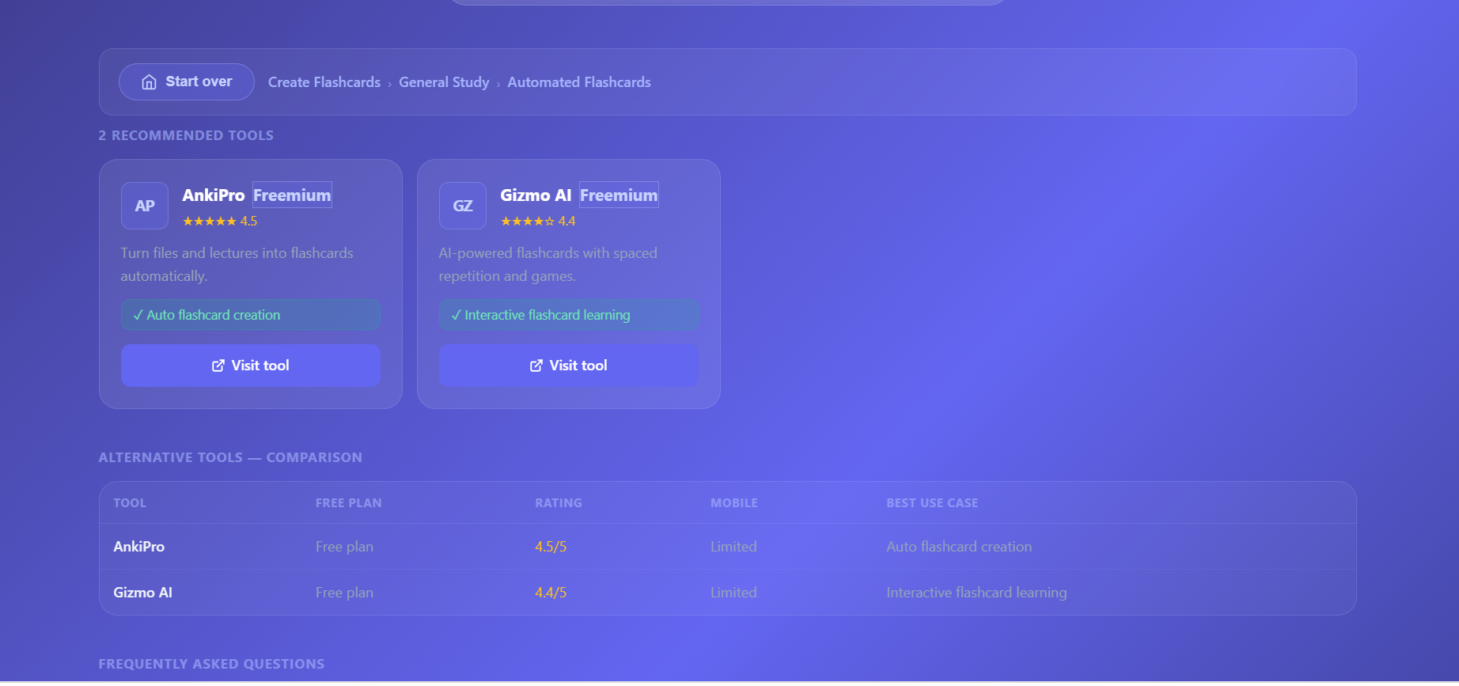Click the home icon in Start over
The height and width of the screenshot is (686, 1459).
tap(149, 82)
